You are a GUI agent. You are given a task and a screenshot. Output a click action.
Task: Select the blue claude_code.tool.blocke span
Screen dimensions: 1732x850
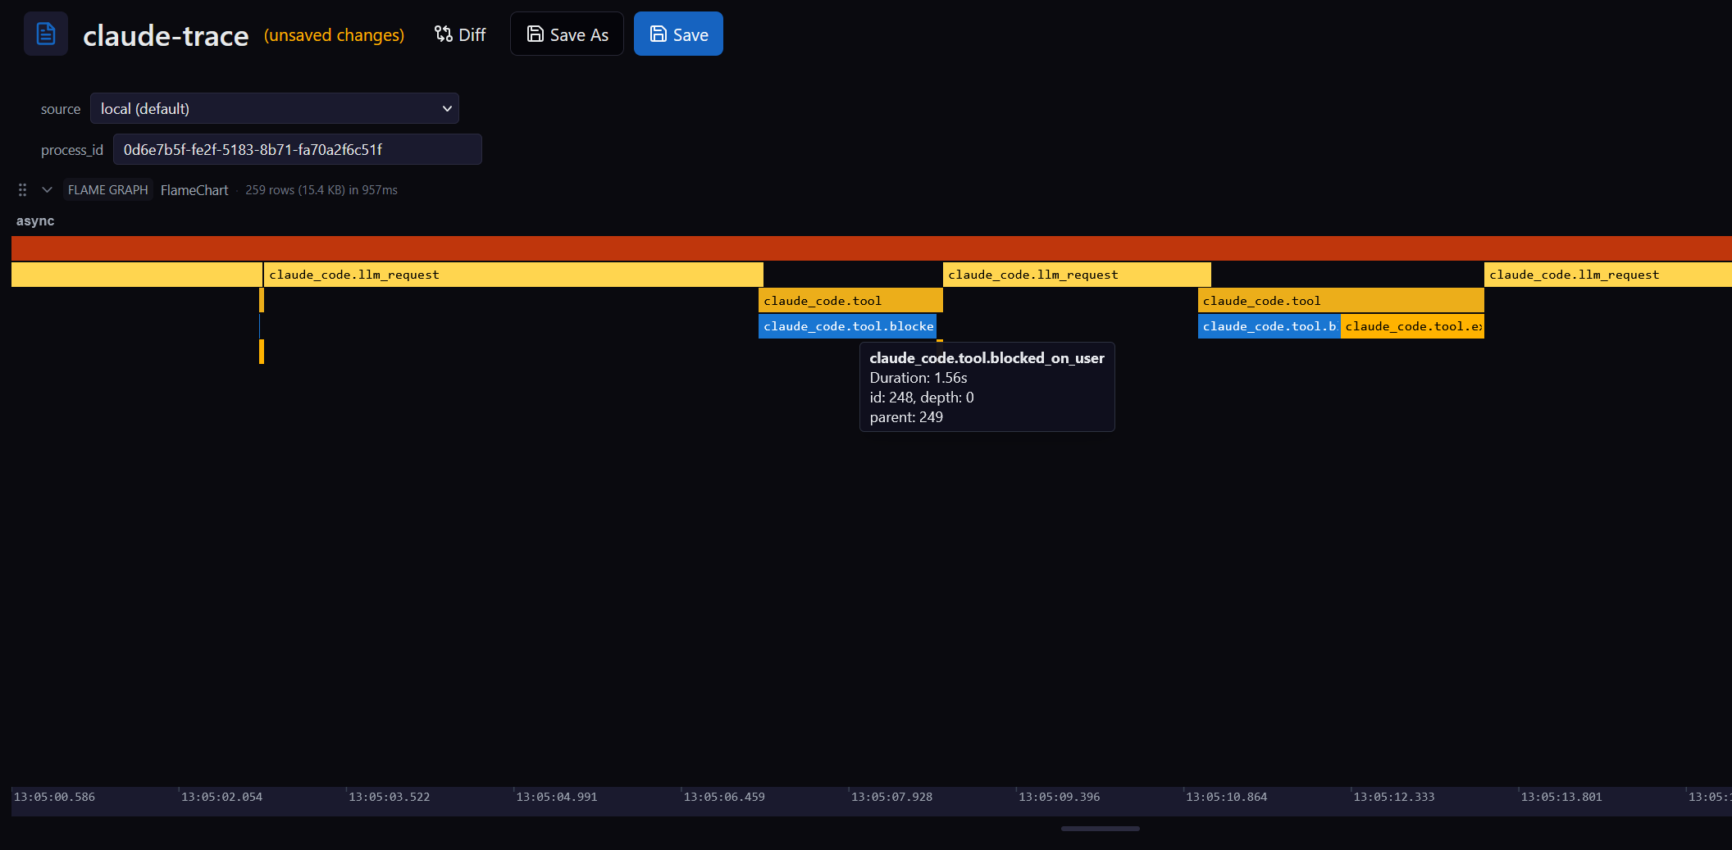point(847,326)
